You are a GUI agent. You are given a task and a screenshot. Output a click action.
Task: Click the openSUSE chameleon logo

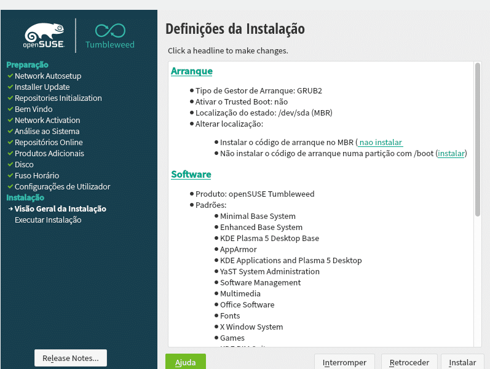(44, 35)
